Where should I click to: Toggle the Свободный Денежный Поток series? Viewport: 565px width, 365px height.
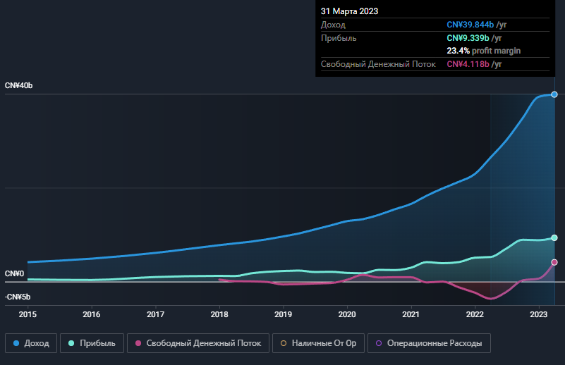coord(198,343)
